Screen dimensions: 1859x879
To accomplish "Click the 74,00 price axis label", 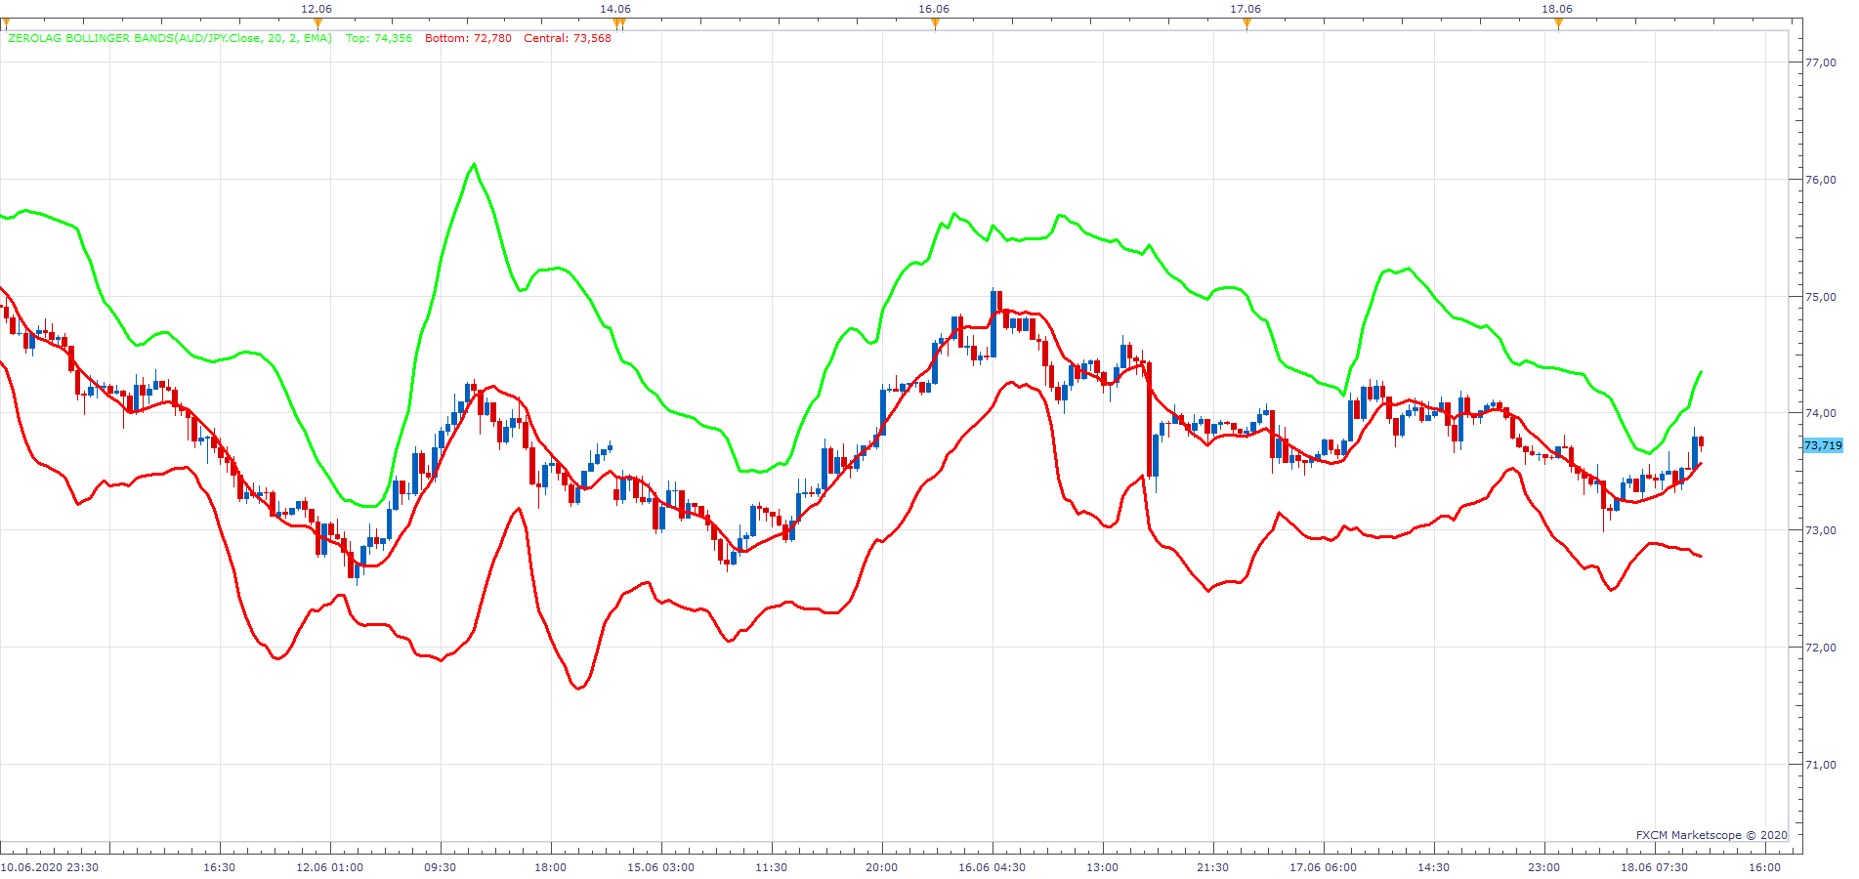I will pos(1821,413).
